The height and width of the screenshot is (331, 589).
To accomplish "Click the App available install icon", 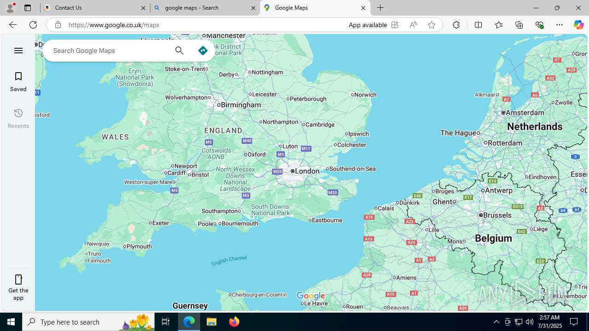I will coord(395,25).
